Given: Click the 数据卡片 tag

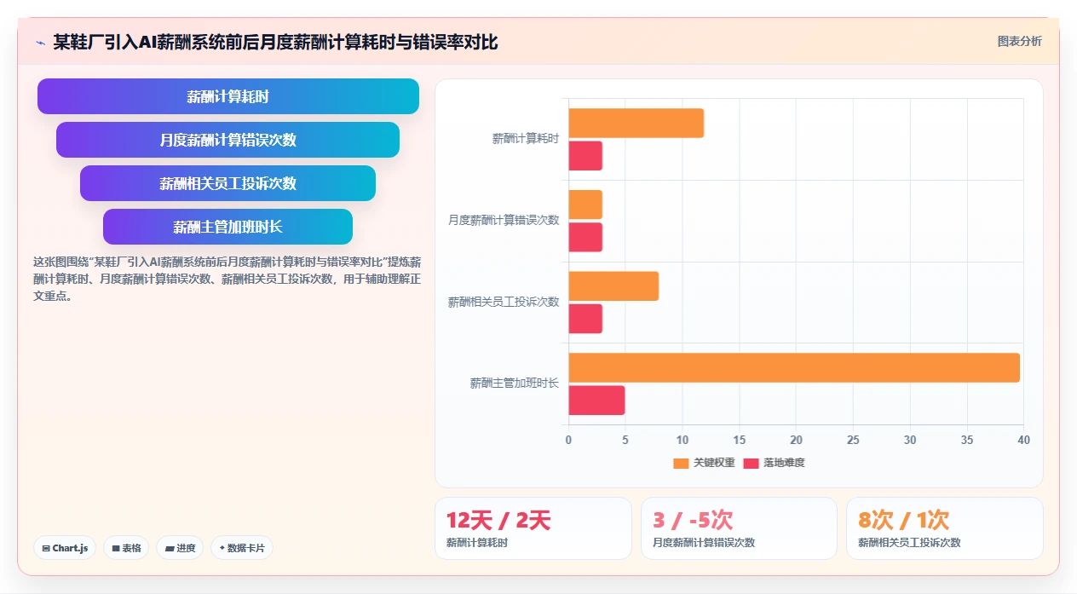Looking at the screenshot, I should click(242, 548).
